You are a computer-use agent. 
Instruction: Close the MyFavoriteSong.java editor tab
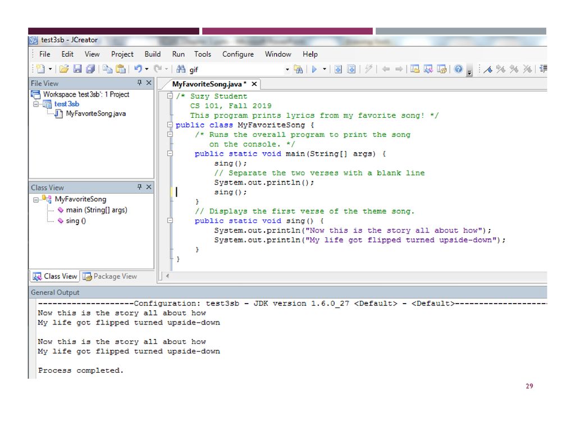(254, 84)
